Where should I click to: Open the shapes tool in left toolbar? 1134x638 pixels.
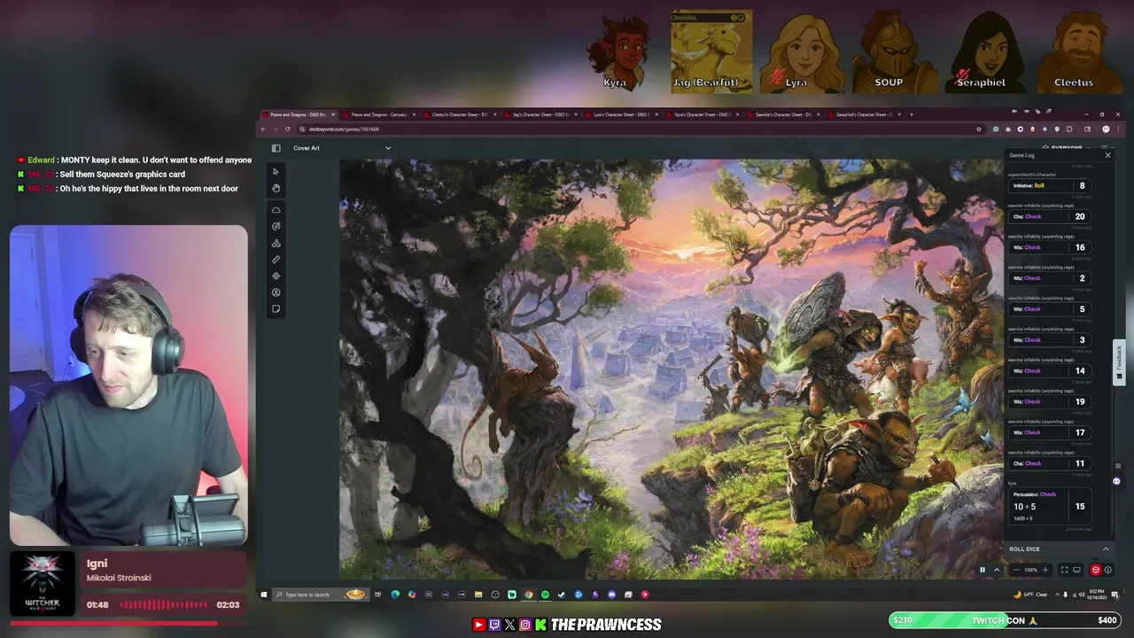(x=276, y=243)
